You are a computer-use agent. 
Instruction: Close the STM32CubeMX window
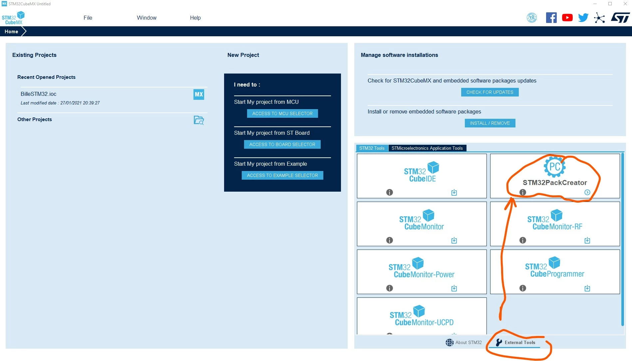[x=625, y=4]
